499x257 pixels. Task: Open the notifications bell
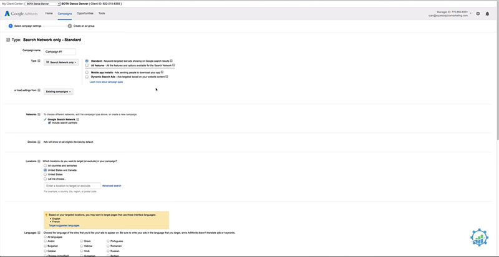(x=487, y=13)
